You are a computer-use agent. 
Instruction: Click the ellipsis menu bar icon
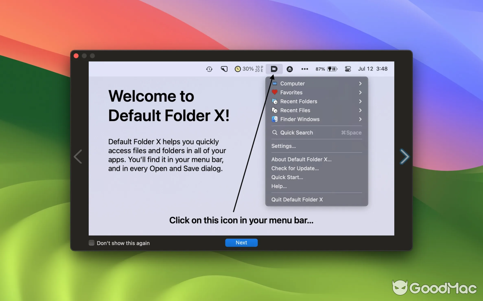coord(305,69)
